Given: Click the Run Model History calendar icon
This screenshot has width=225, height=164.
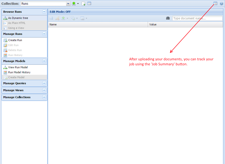Looking at the screenshot, I should (x=5, y=73).
